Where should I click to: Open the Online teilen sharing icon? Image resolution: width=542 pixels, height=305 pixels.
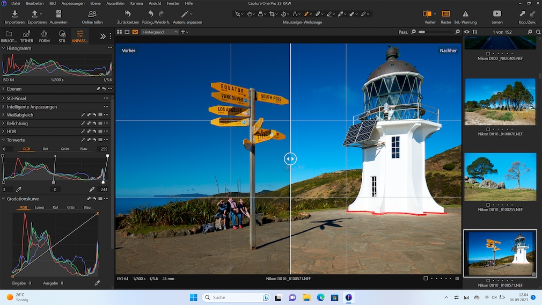[92, 14]
